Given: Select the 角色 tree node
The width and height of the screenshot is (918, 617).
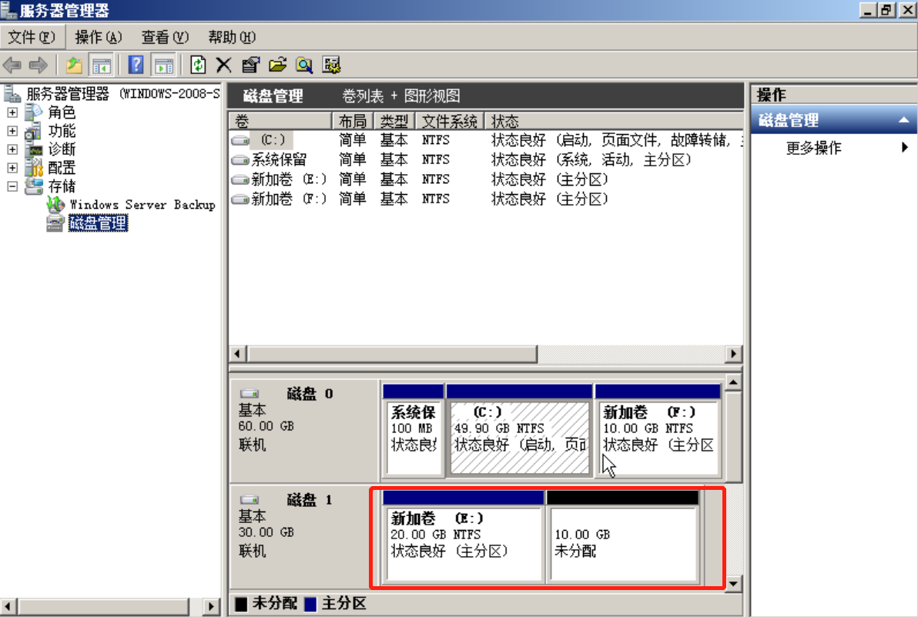Looking at the screenshot, I should 51,112.
